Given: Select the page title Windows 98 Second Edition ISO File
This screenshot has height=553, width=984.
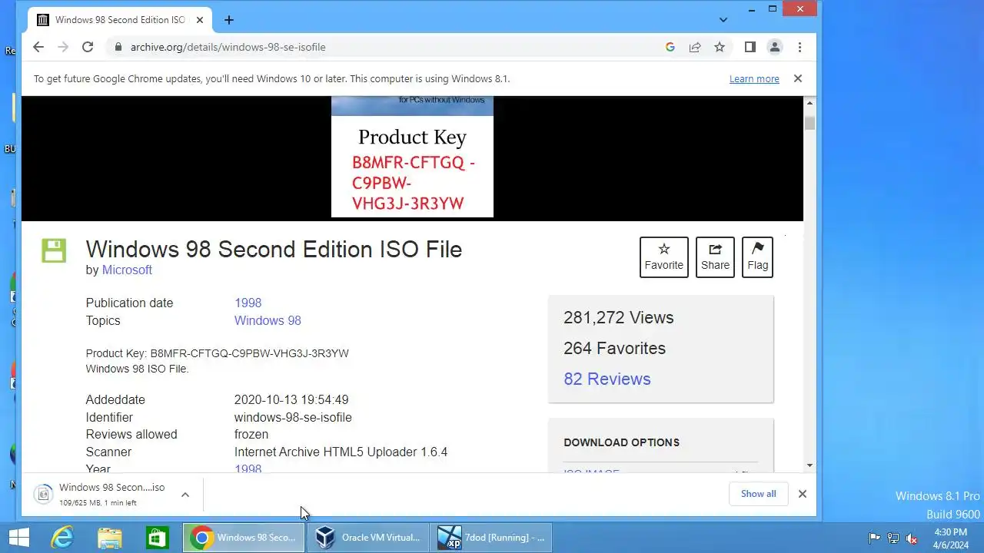Looking at the screenshot, I should point(274,249).
